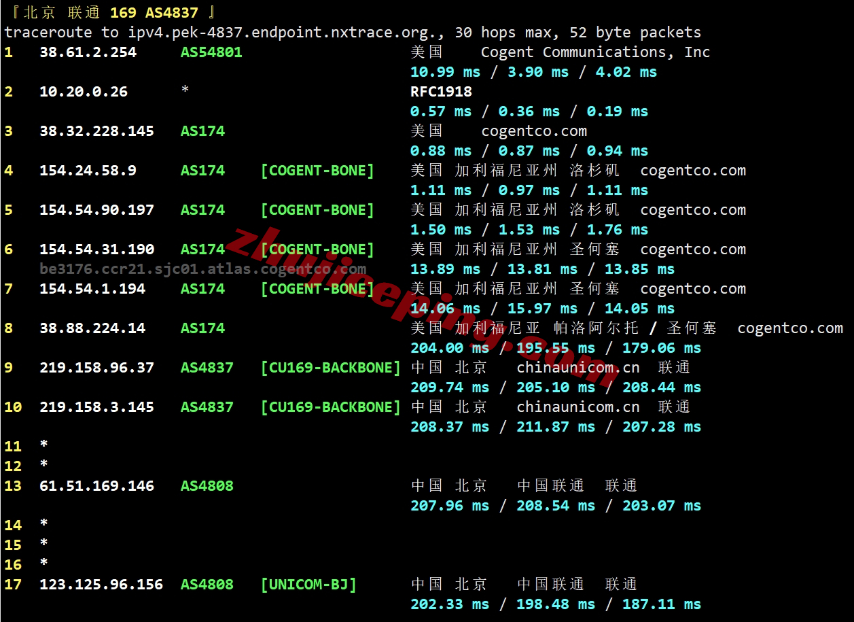
Task: Select hop 8 IP address 38.88.224.14
Action: [x=92, y=328]
